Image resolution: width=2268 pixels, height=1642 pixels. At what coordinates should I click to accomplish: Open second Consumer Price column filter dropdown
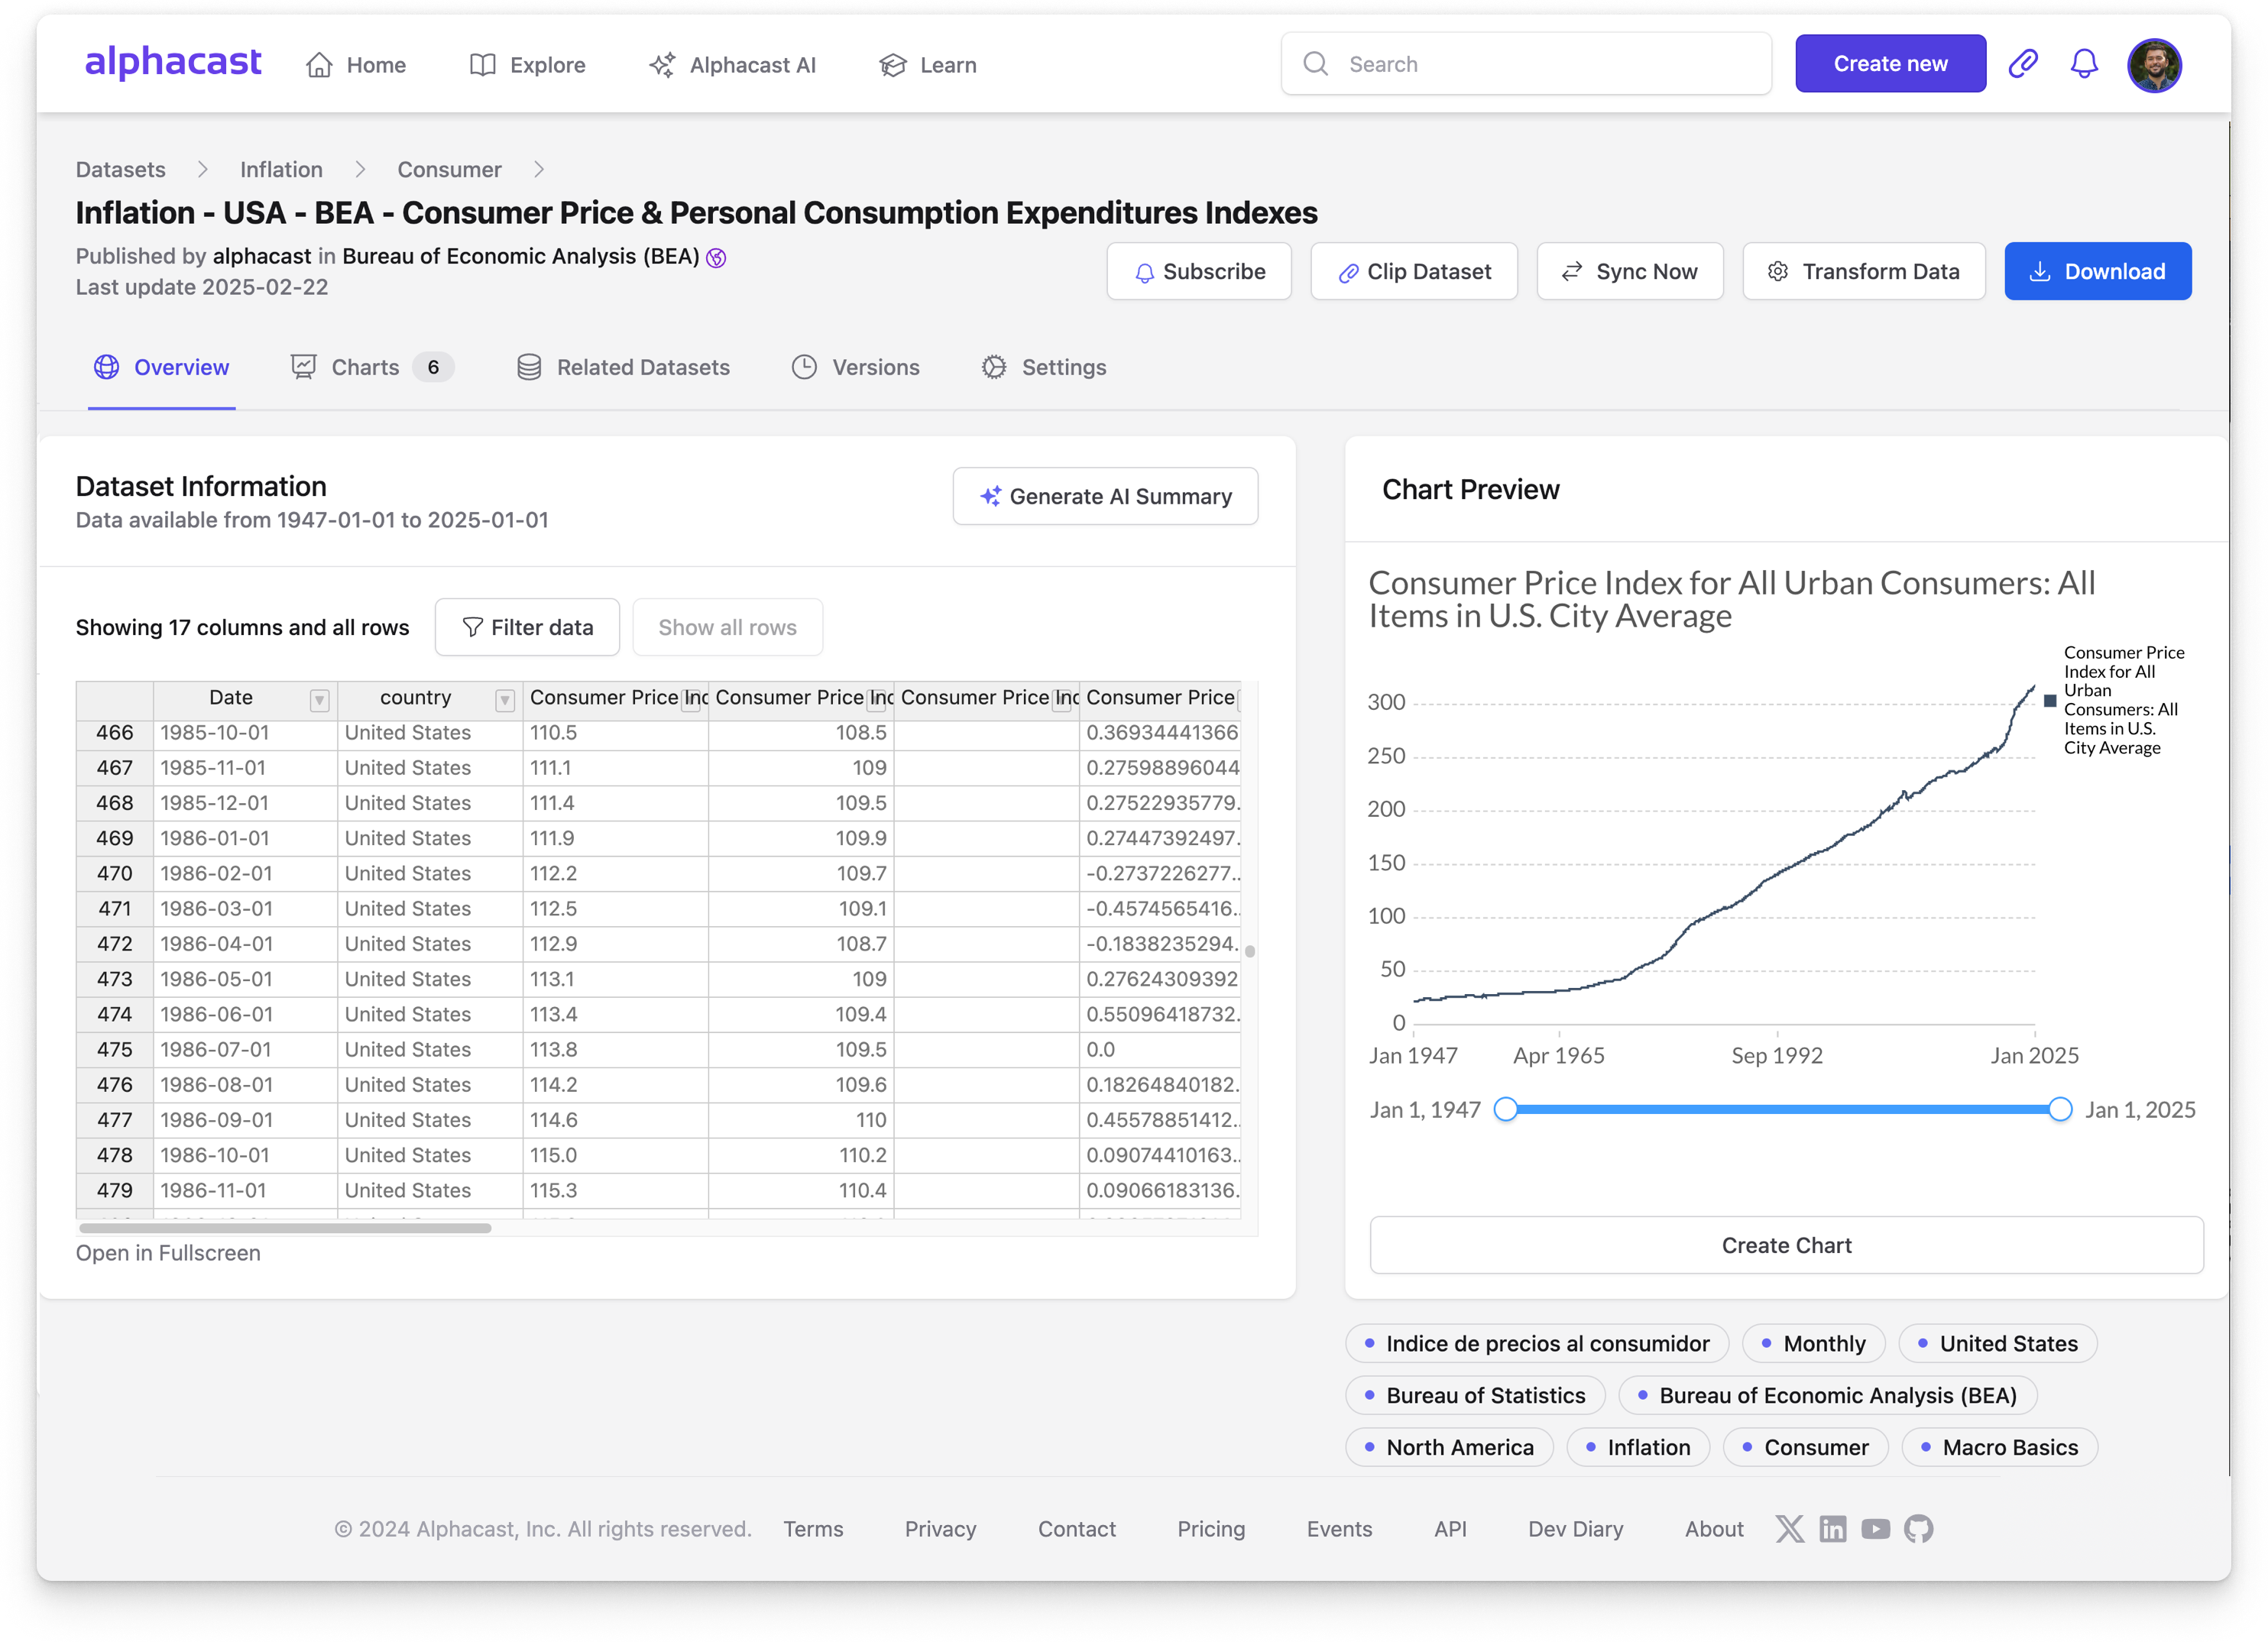(876, 700)
